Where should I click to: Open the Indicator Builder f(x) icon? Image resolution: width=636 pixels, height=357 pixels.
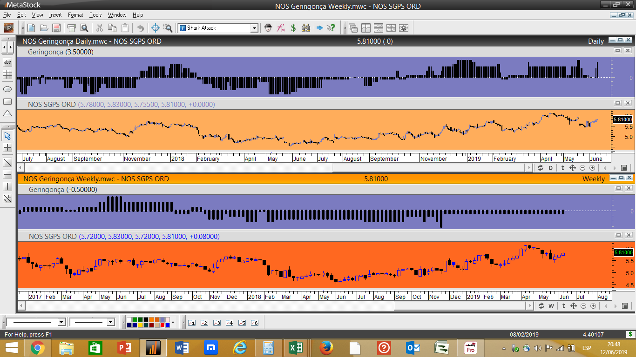pyautogui.click(x=281, y=28)
